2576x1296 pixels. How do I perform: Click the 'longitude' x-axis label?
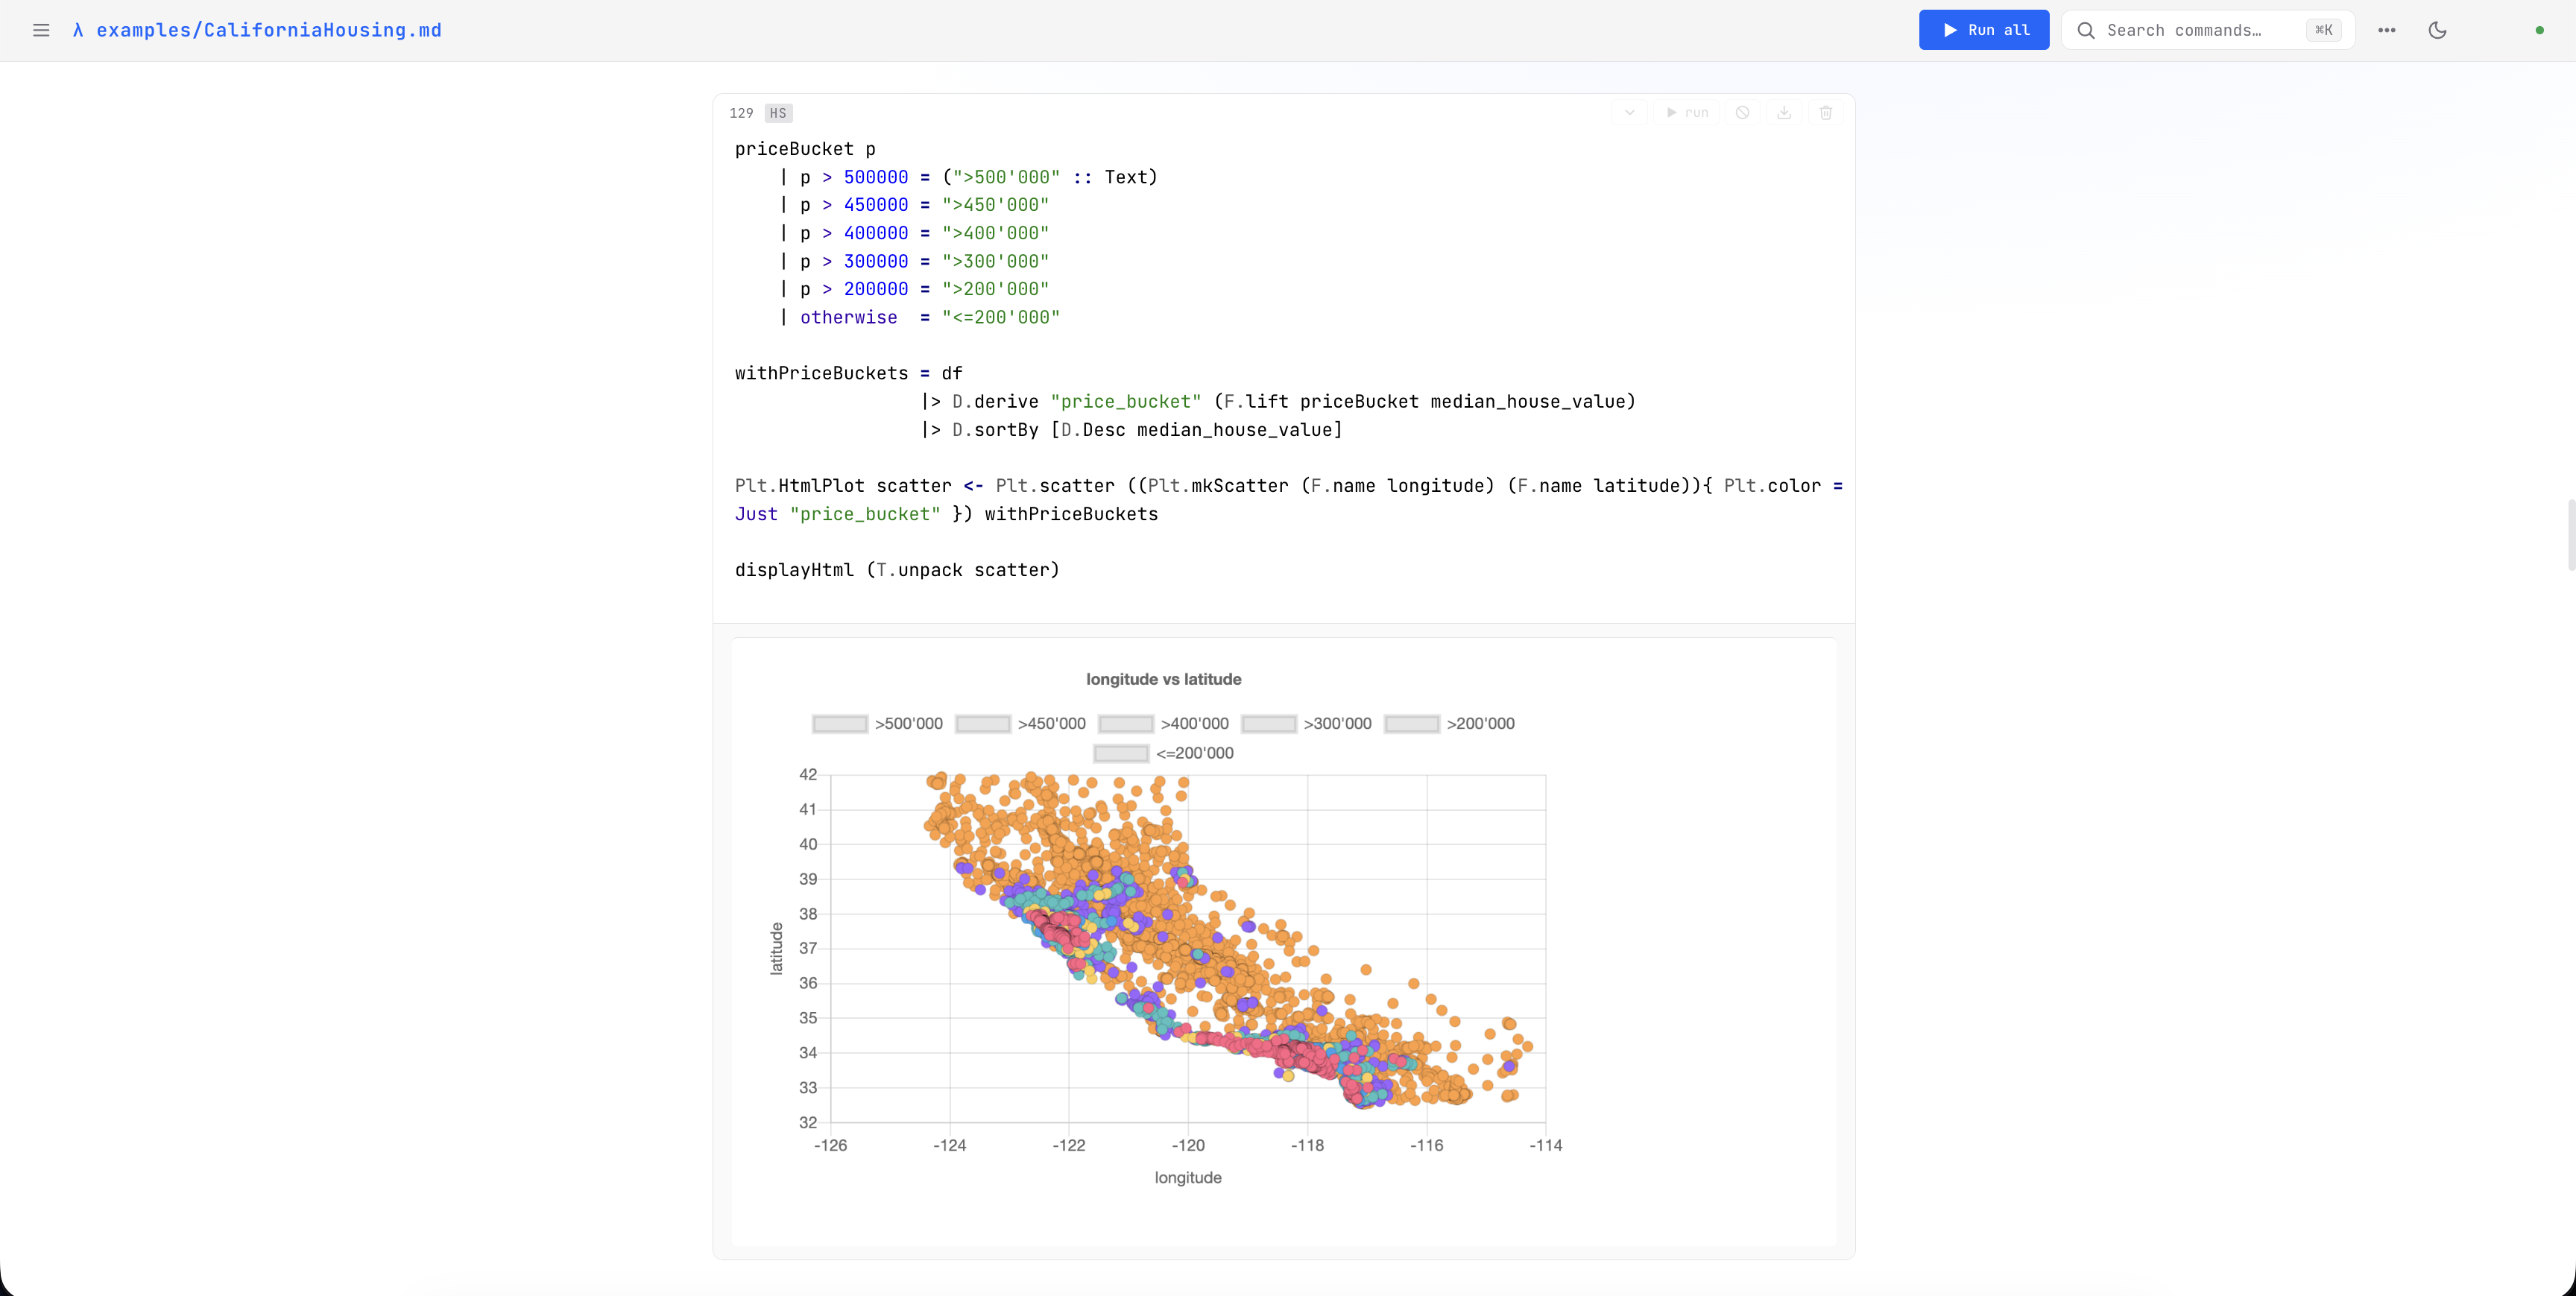point(1188,1177)
